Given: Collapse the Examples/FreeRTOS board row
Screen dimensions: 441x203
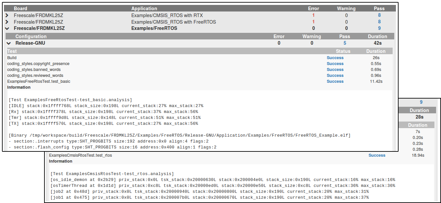Looking at the screenshot, I should [x=7, y=29].
